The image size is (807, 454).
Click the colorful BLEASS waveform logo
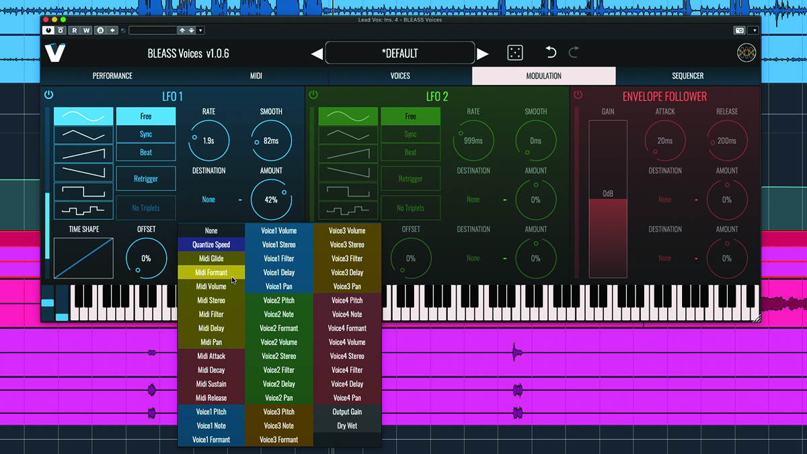tap(746, 53)
